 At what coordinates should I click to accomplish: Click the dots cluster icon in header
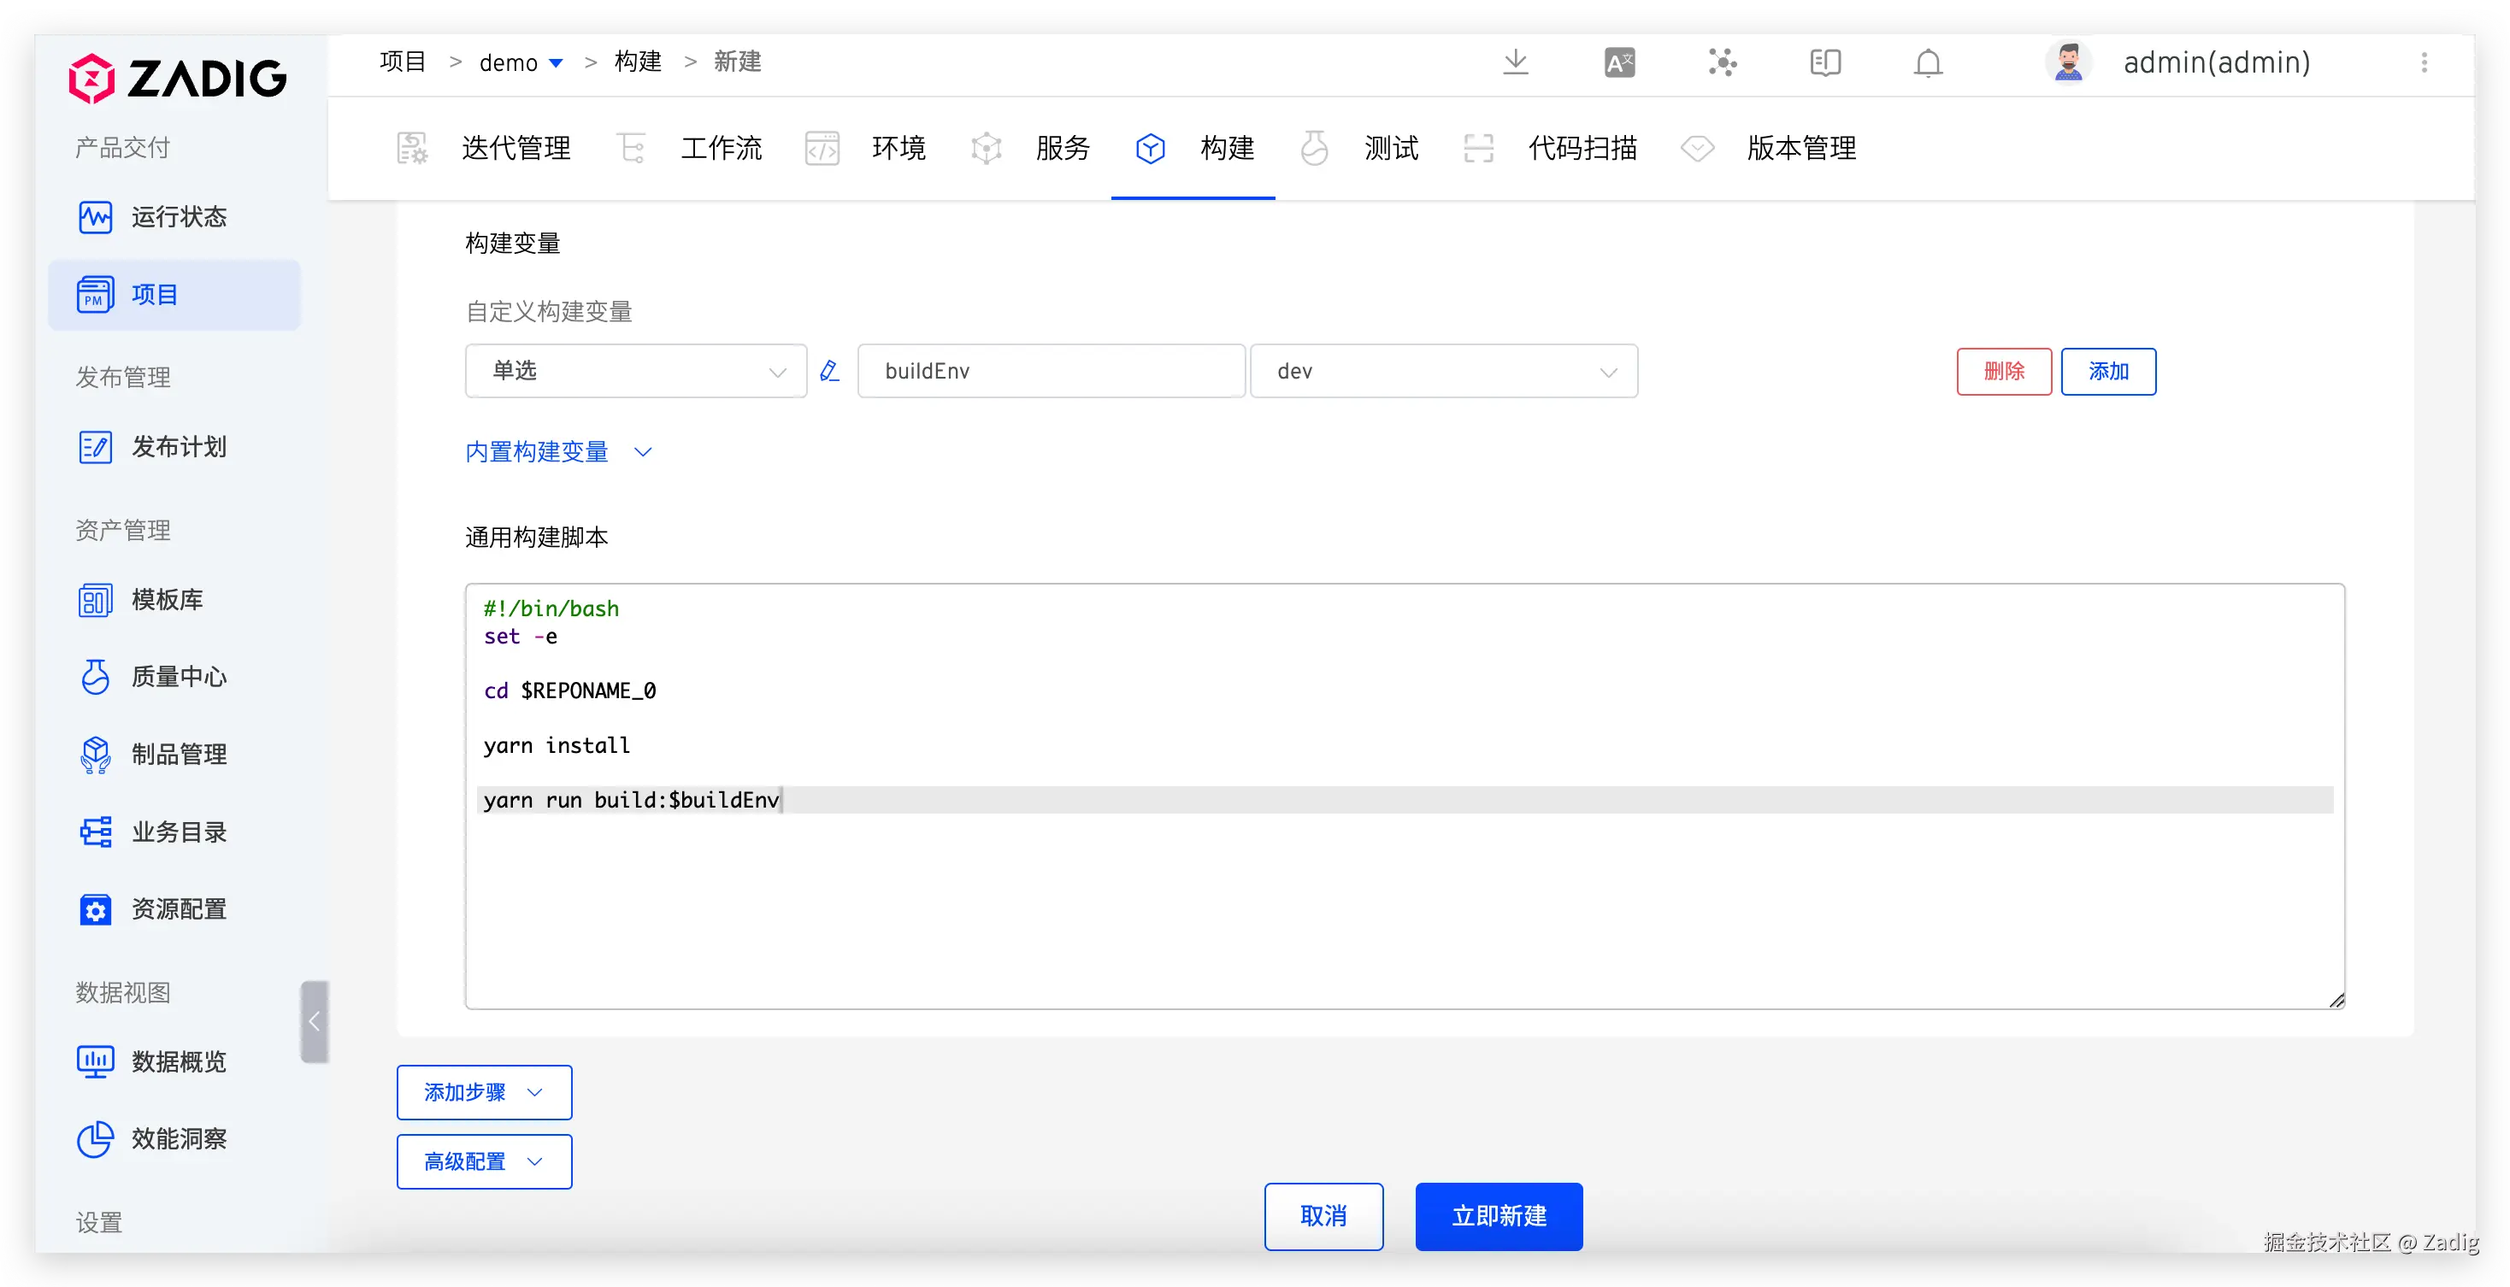pos(1722,62)
